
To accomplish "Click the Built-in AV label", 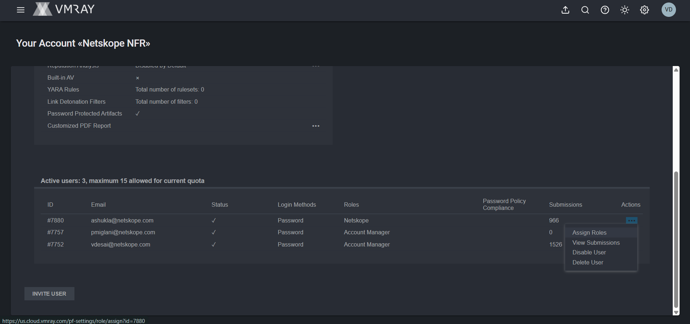I will 61,78.
